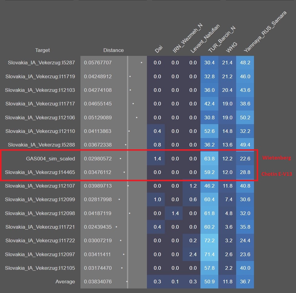Click Levant_Natufian cell 1.2 for I12107
This screenshot has height=293, width=296.
click(191, 186)
